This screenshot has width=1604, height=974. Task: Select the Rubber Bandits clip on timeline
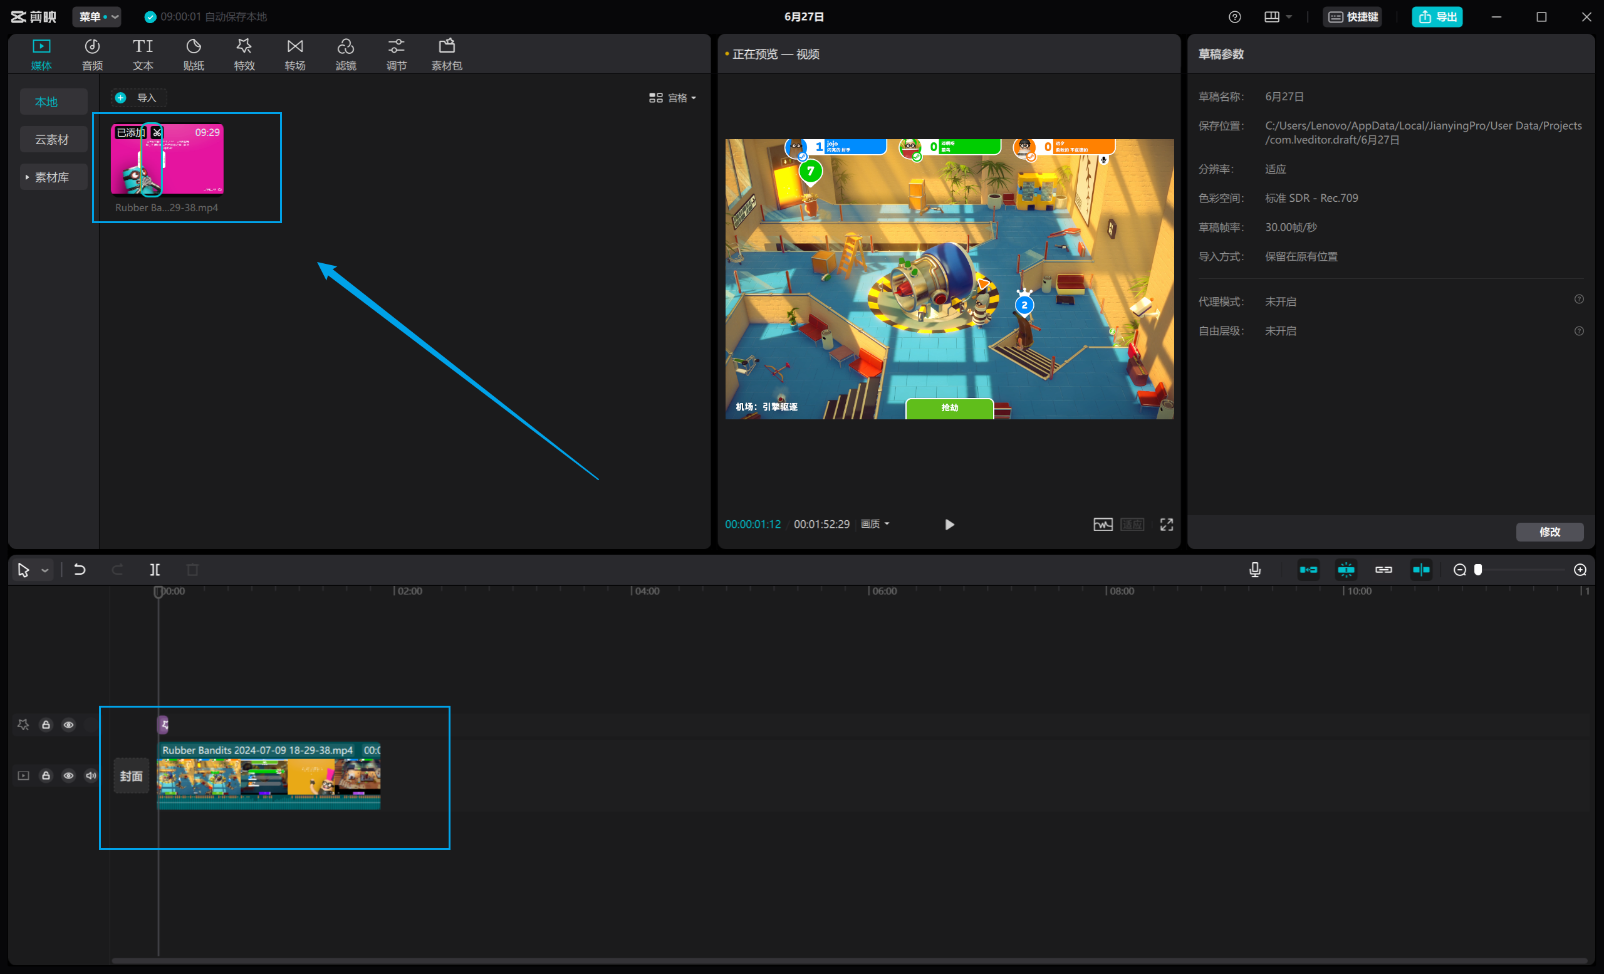tap(269, 776)
